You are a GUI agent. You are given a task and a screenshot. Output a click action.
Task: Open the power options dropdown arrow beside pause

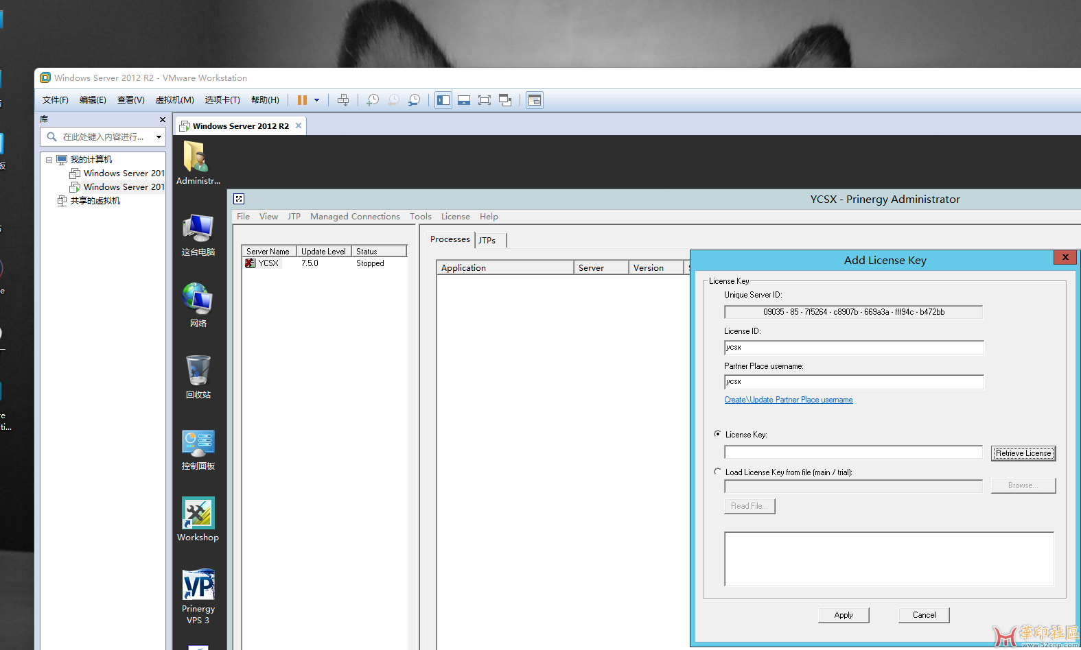(316, 100)
